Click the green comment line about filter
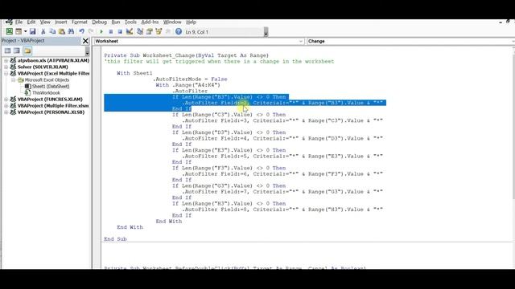This screenshot has width=515, height=289. [x=219, y=61]
